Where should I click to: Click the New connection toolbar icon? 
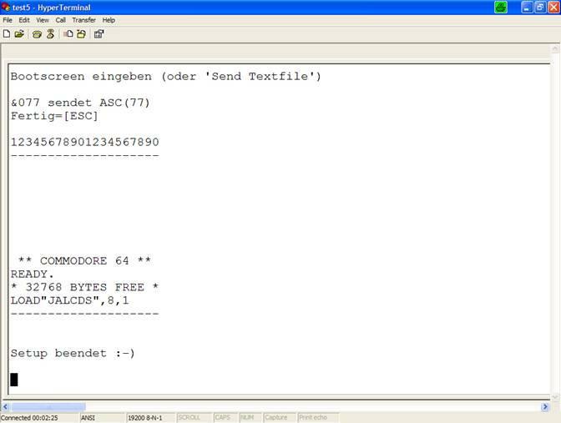[x=7, y=34]
